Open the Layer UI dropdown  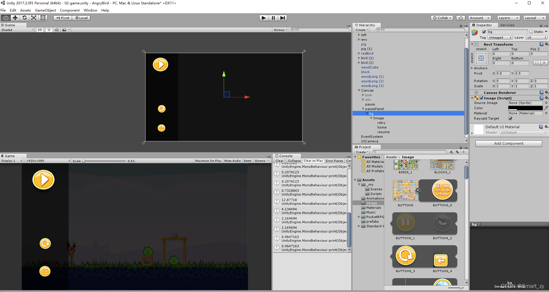pos(537,38)
